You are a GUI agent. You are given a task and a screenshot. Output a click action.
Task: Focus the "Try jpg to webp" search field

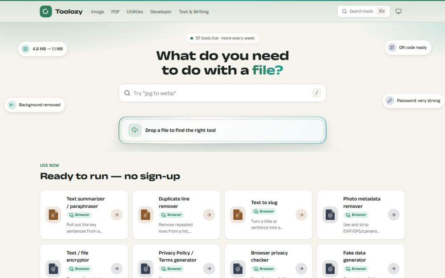coord(222,93)
